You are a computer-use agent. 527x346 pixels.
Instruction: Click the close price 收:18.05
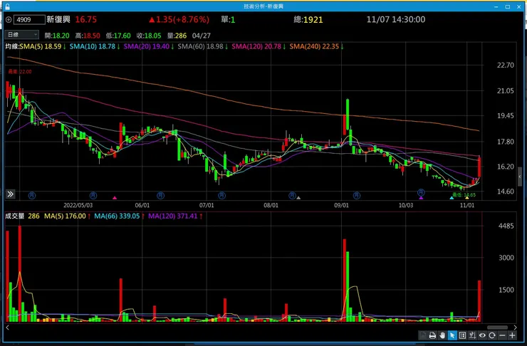[149, 36]
